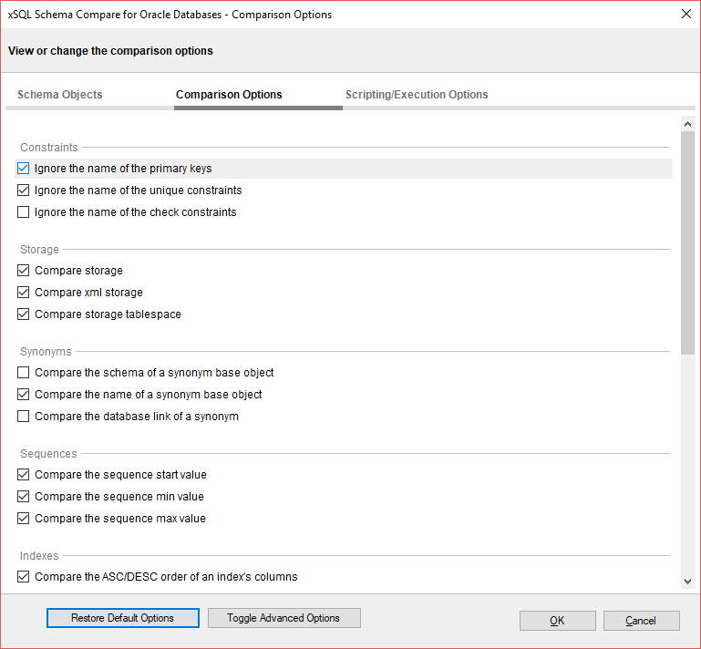
Task: Click Restore Default Options button
Action: 123,618
